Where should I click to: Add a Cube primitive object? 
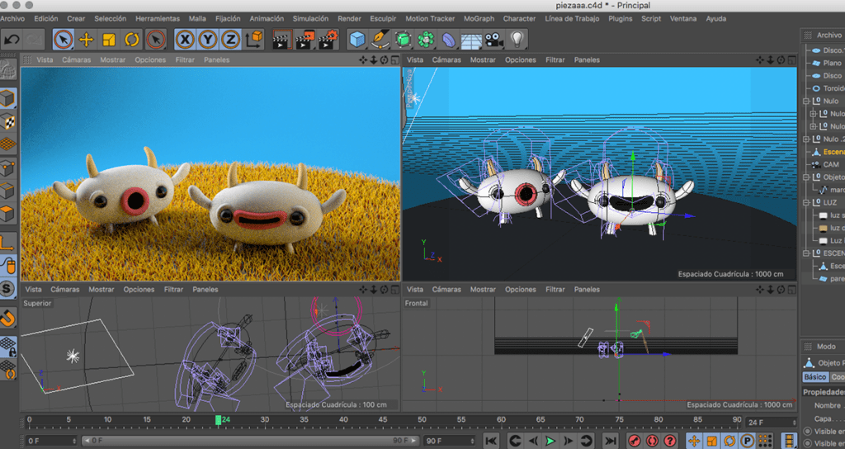pos(356,40)
